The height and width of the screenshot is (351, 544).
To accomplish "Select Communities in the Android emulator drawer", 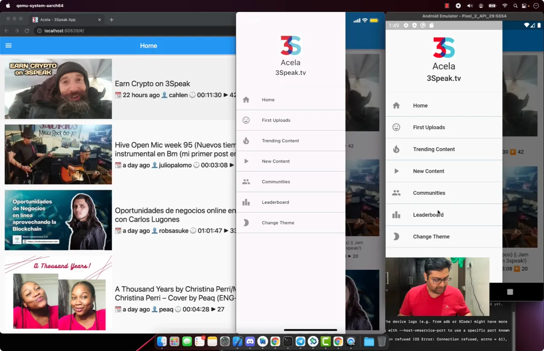I will [444, 193].
